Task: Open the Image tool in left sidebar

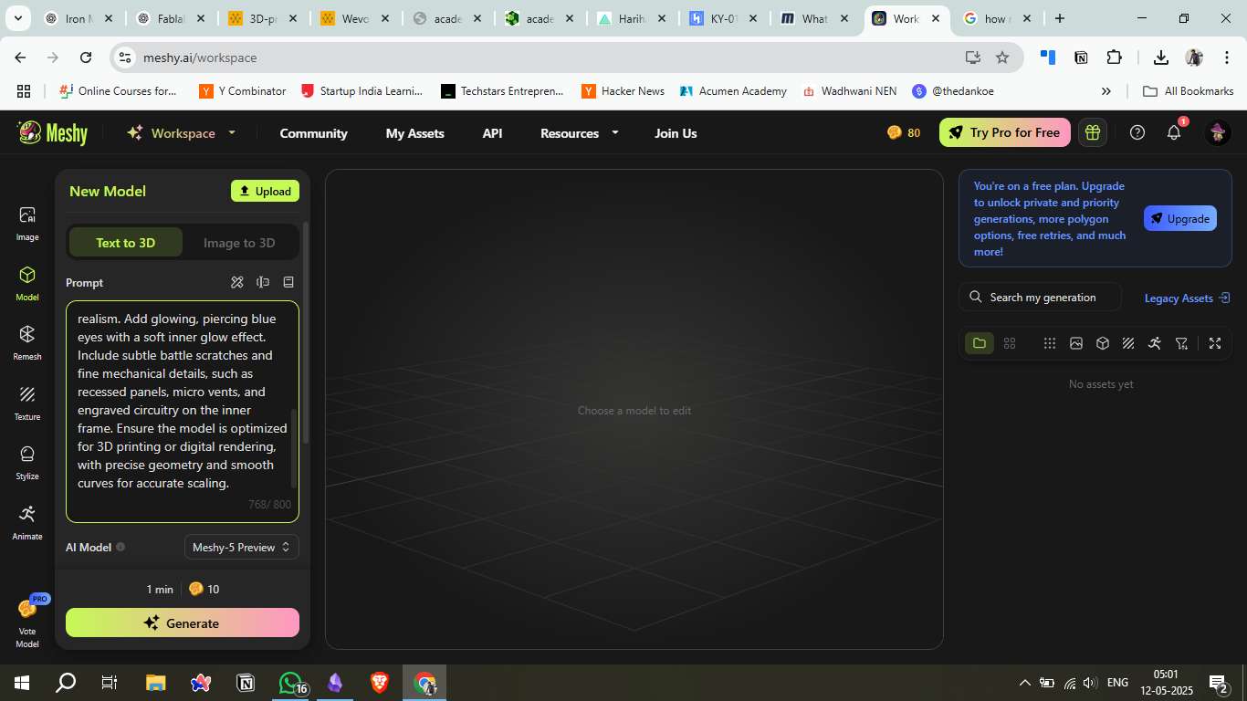Action: tap(27, 224)
